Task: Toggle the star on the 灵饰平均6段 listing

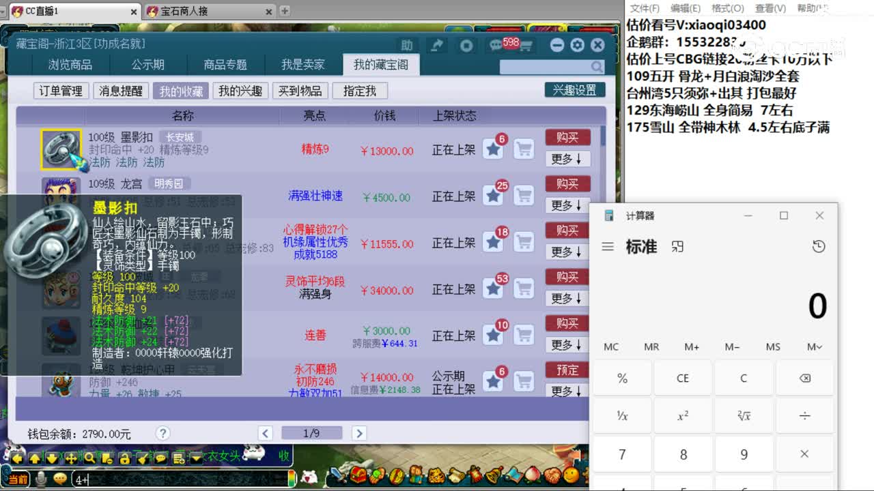Action: point(493,288)
